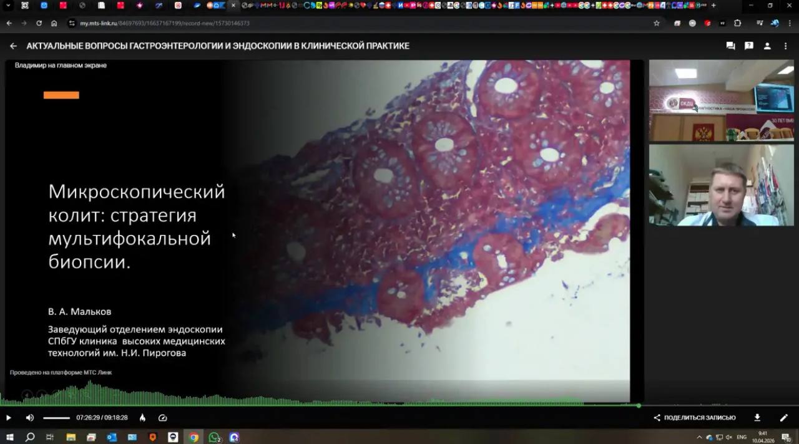Download the recording with the download icon
799x444 pixels.
click(757, 418)
